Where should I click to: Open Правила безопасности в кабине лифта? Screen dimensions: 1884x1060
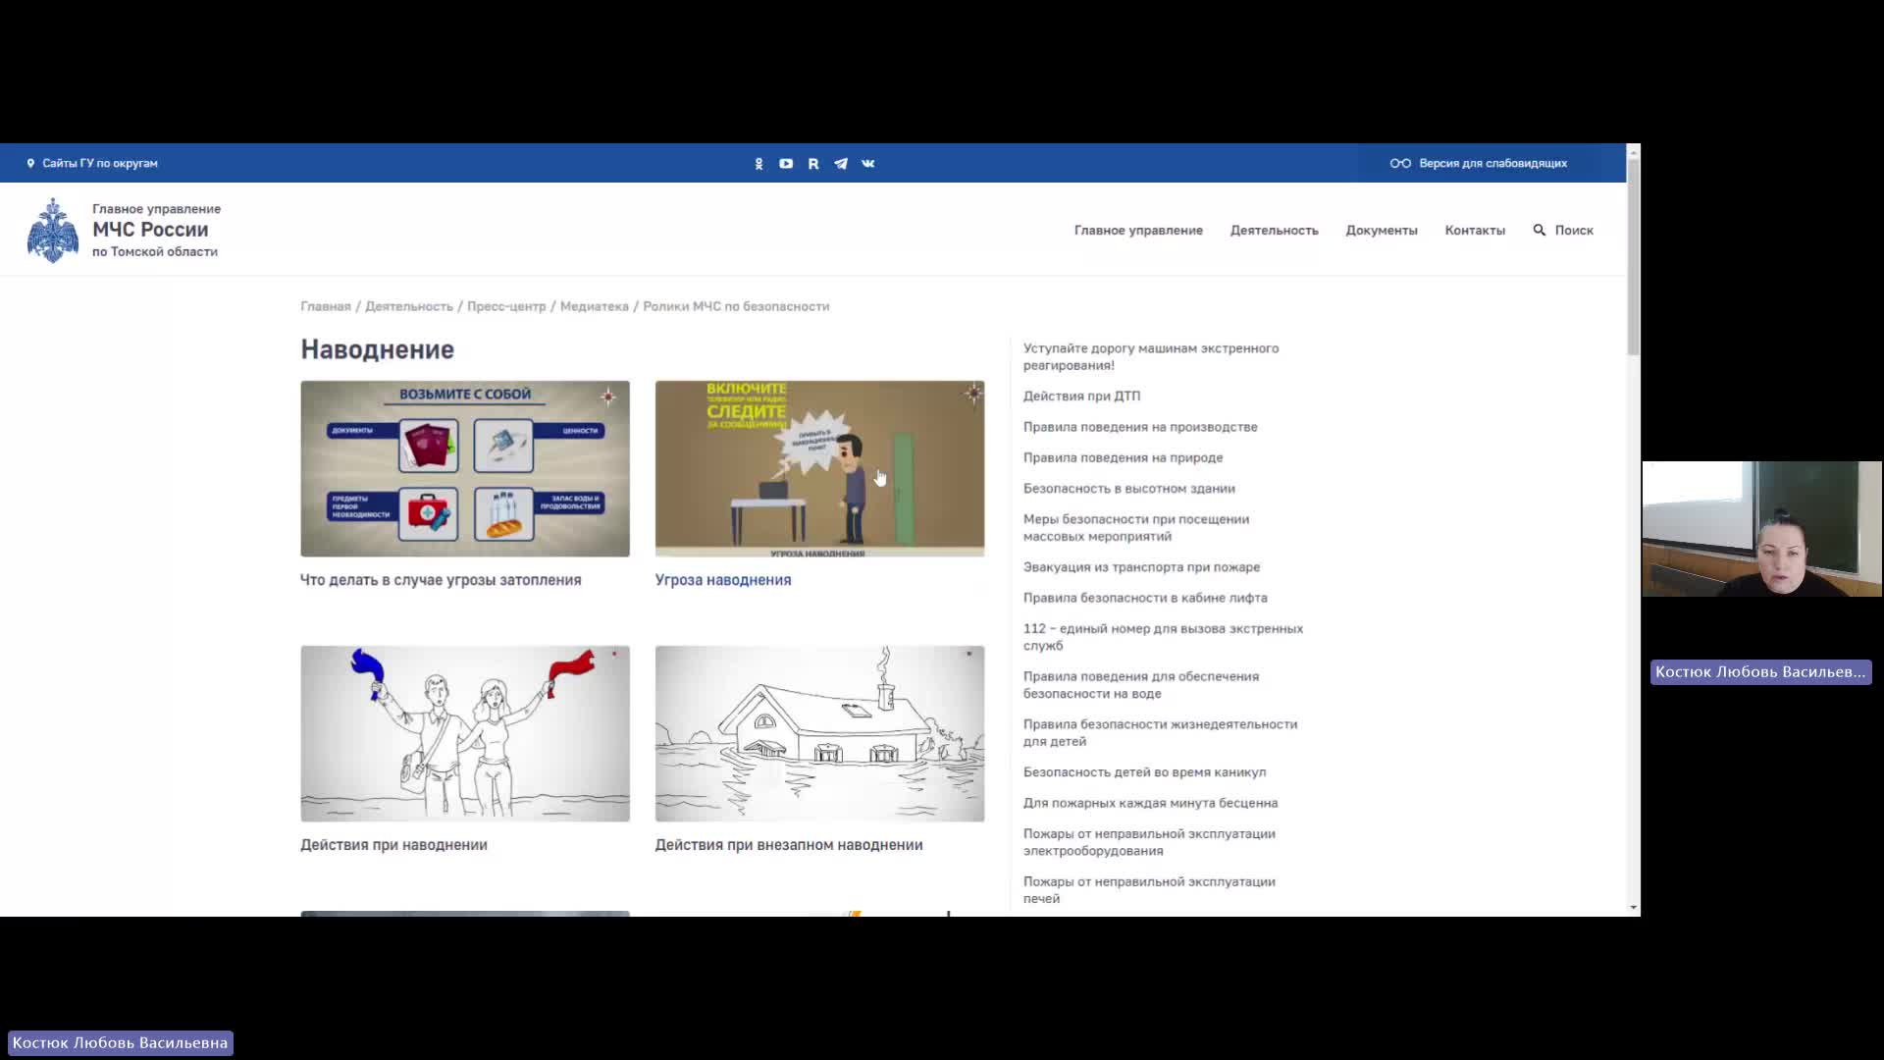(1145, 598)
